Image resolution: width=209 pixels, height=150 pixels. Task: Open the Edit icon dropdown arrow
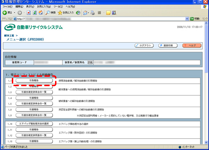104,13
